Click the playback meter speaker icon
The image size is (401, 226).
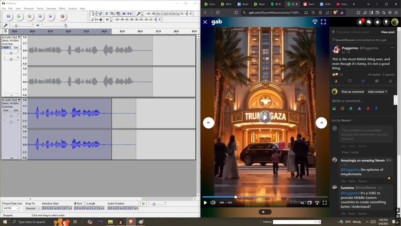tap(107, 19)
